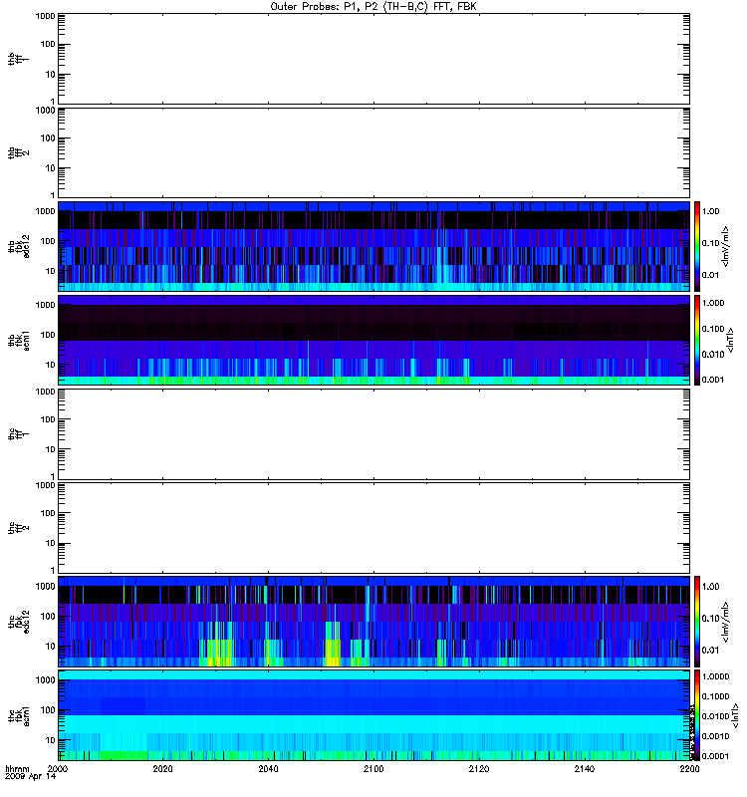Click the 'thb fff 1' axis label
The width and height of the screenshot is (747, 797).
point(17,59)
